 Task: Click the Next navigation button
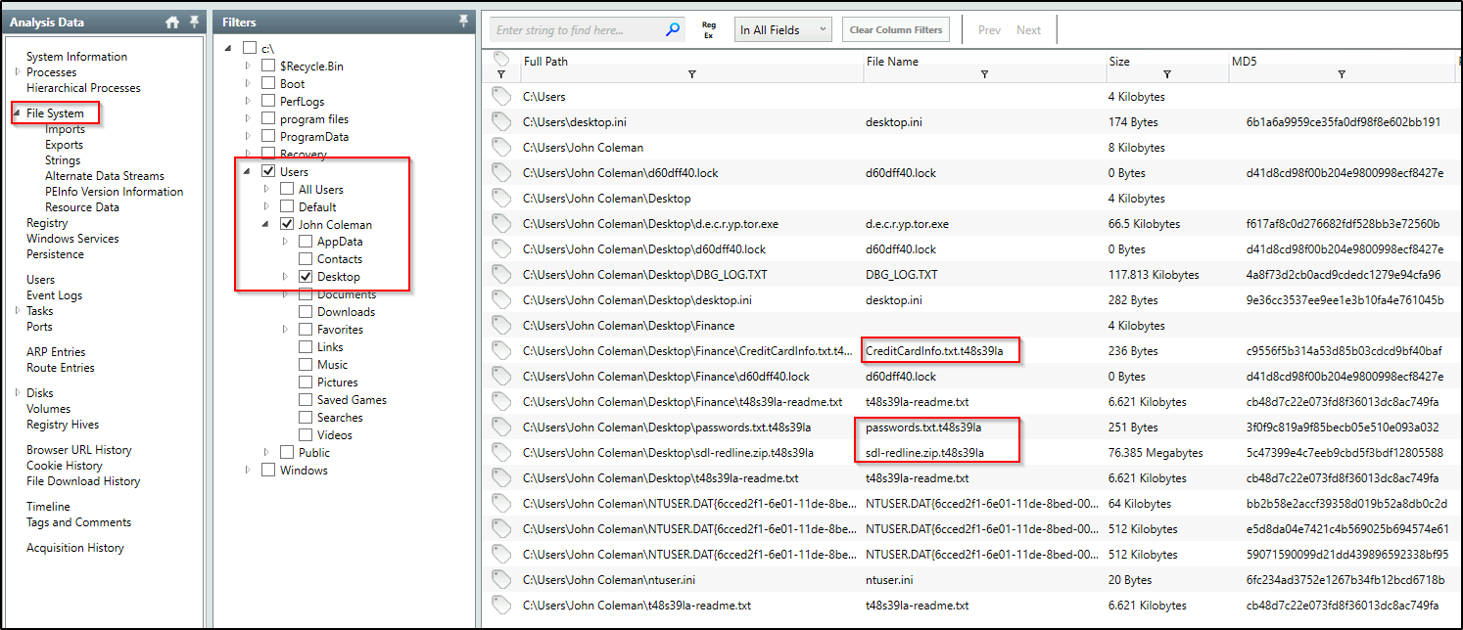[x=1028, y=28]
